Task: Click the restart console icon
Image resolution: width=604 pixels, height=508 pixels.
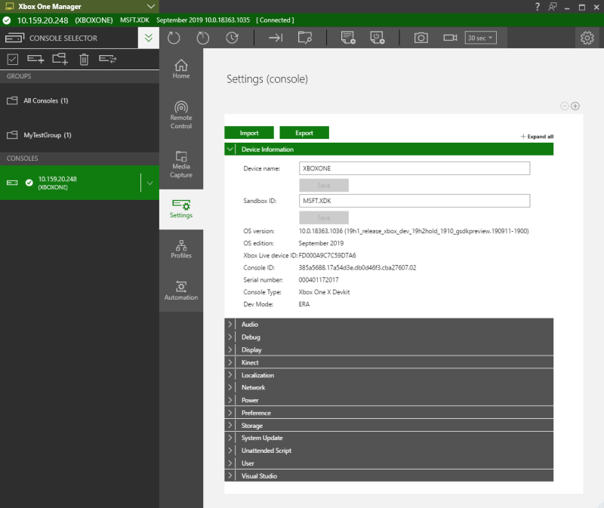Action: click(x=174, y=38)
